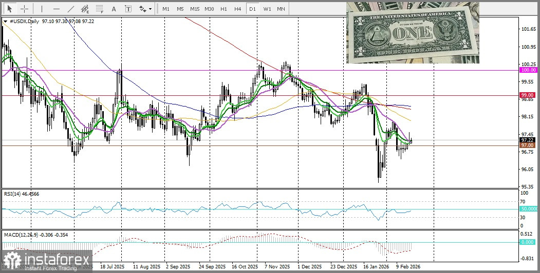Pick the vertical line drawing tool
540x273 pixels.
[42, 9]
